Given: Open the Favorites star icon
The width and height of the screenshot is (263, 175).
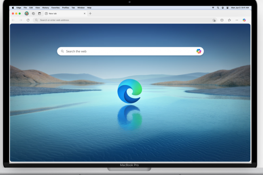Looking at the screenshot, I should coord(229,20).
